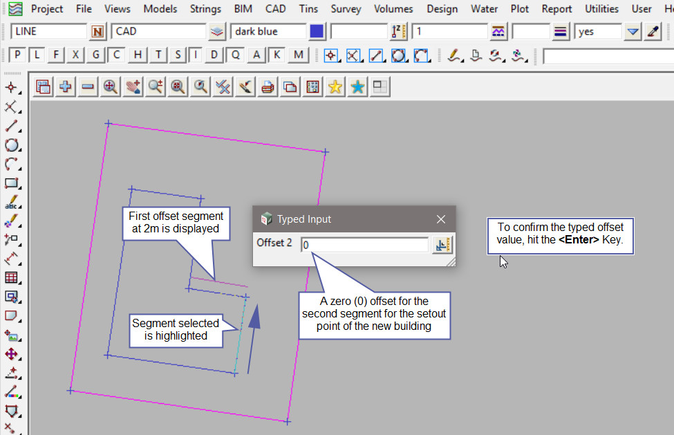This screenshot has height=435, width=674.
Task: Open the Strings menu
Action: pyautogui.click(x=205, y=9)
